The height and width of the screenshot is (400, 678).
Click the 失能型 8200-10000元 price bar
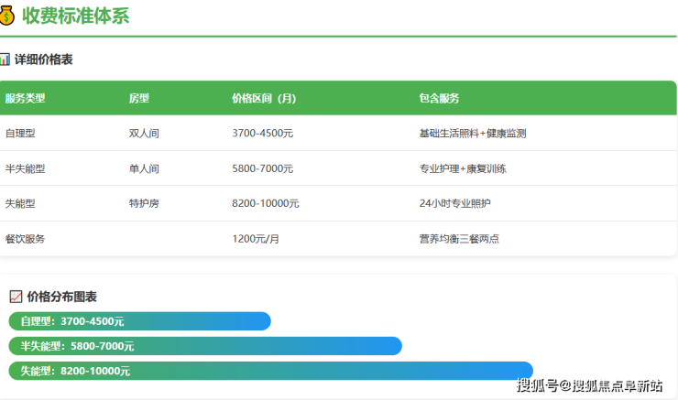tap(270, 371)
